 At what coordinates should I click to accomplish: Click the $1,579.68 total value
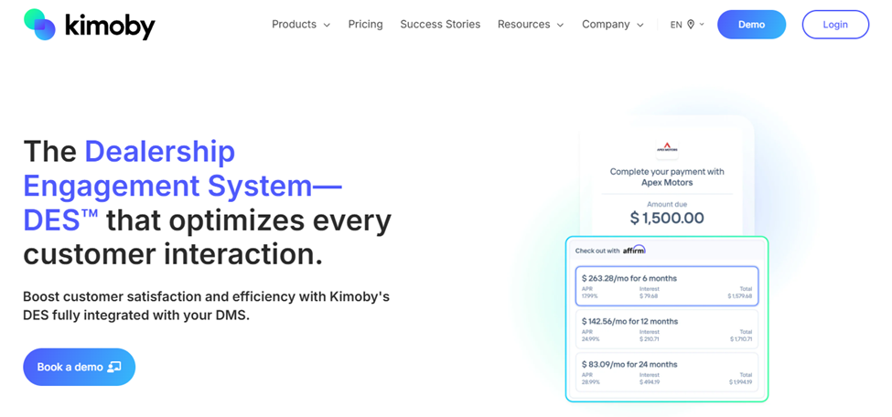pos(739,295)
